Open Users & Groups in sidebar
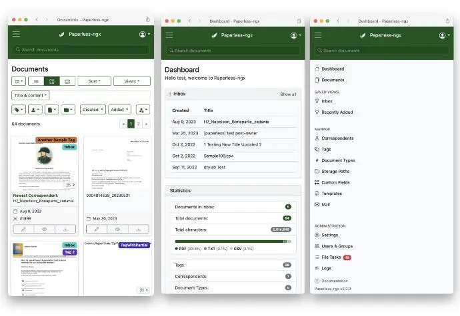460x316 pixels. tap(334, 246)
